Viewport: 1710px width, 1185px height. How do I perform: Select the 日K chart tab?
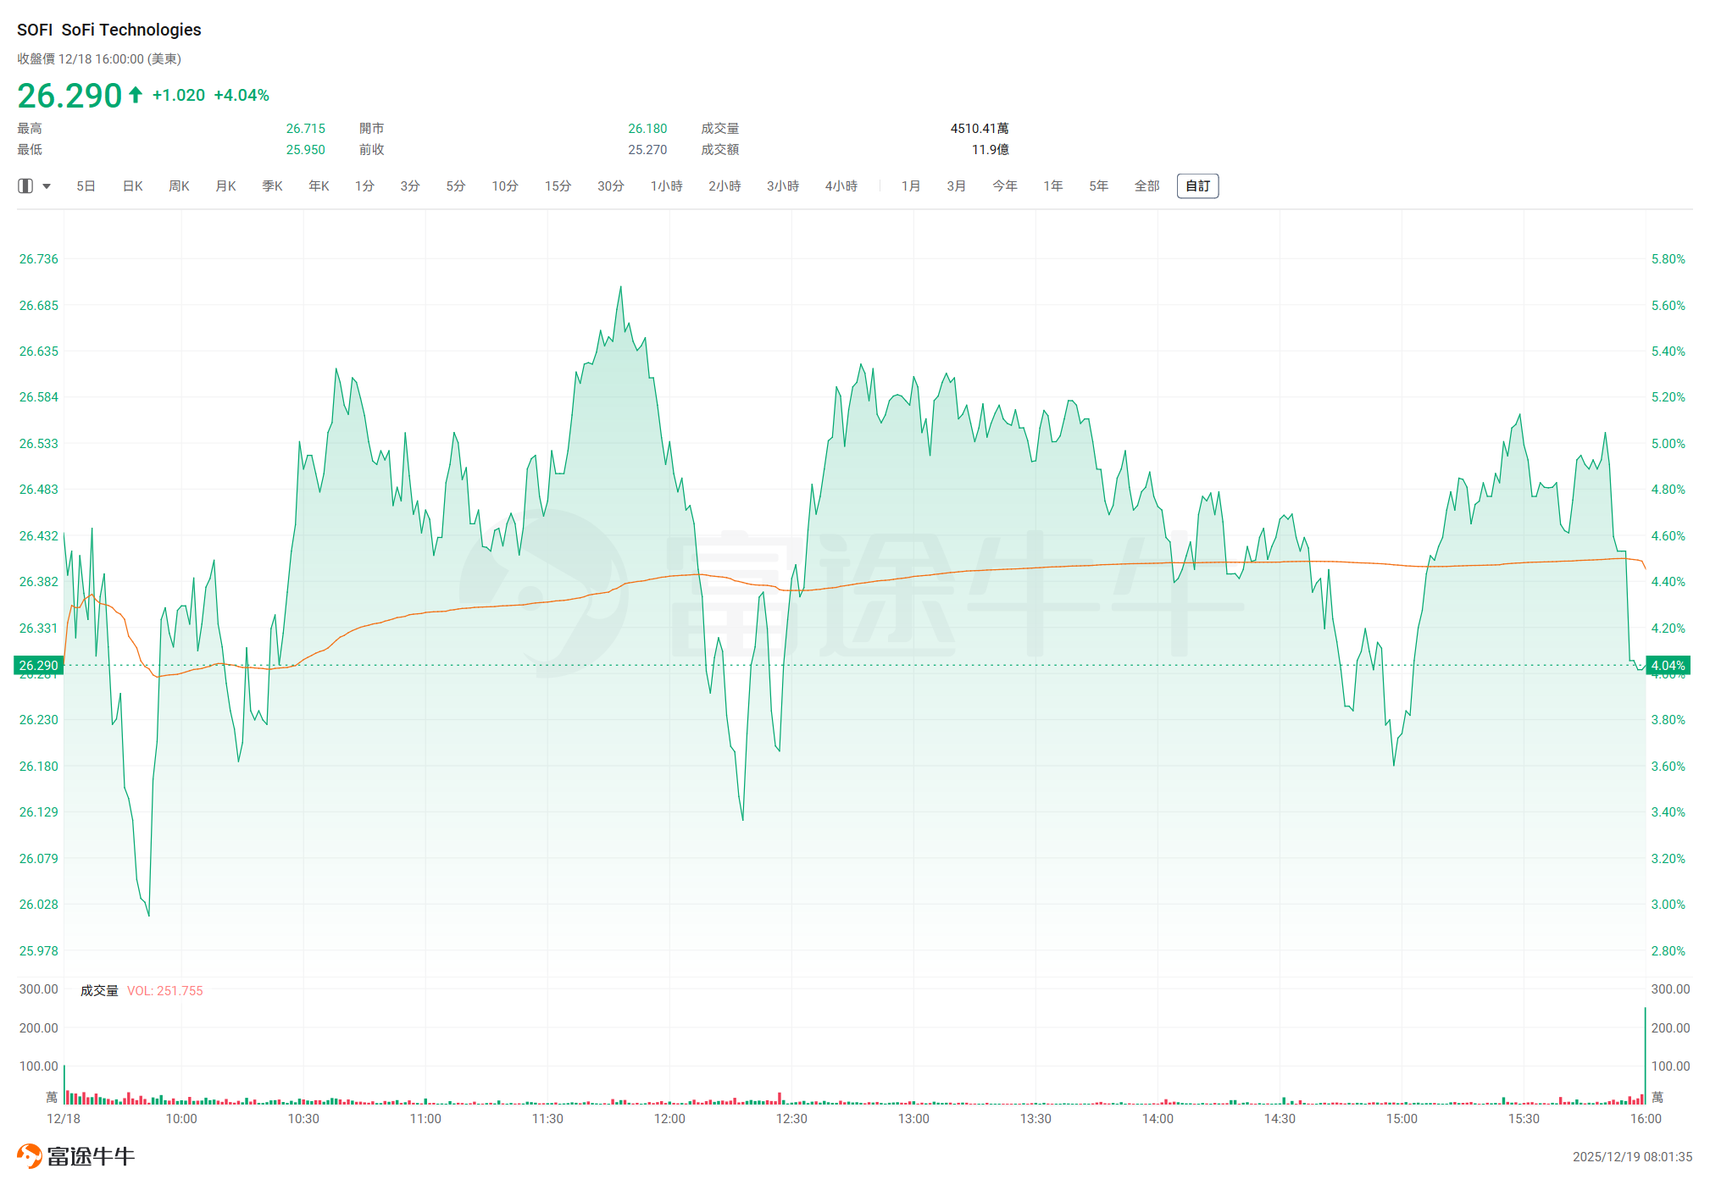click(x=133, y=186)
